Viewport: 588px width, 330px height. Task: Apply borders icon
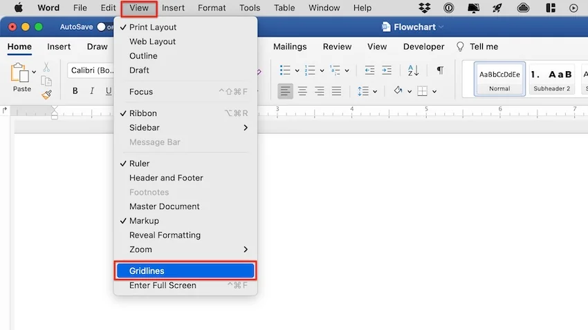tap(422, 91)
